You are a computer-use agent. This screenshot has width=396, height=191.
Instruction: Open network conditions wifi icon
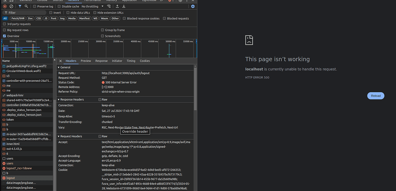109,7
